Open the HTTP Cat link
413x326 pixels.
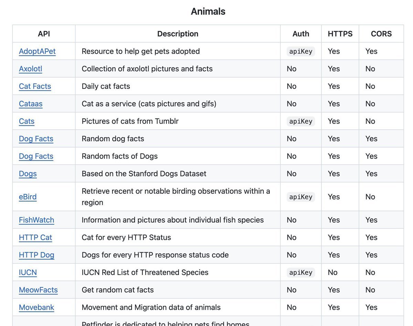tap(35, 237)
